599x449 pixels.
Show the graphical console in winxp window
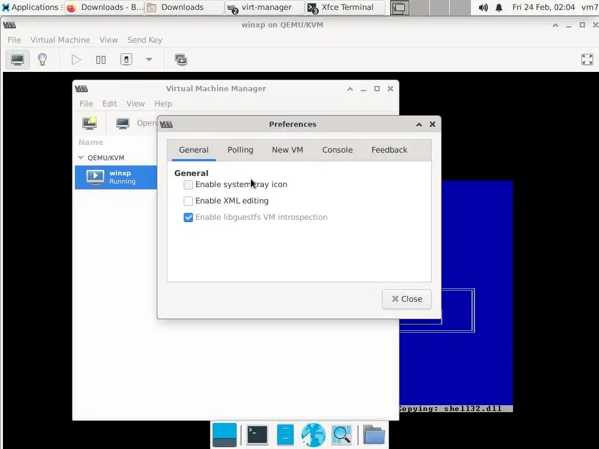coord(18,60)
